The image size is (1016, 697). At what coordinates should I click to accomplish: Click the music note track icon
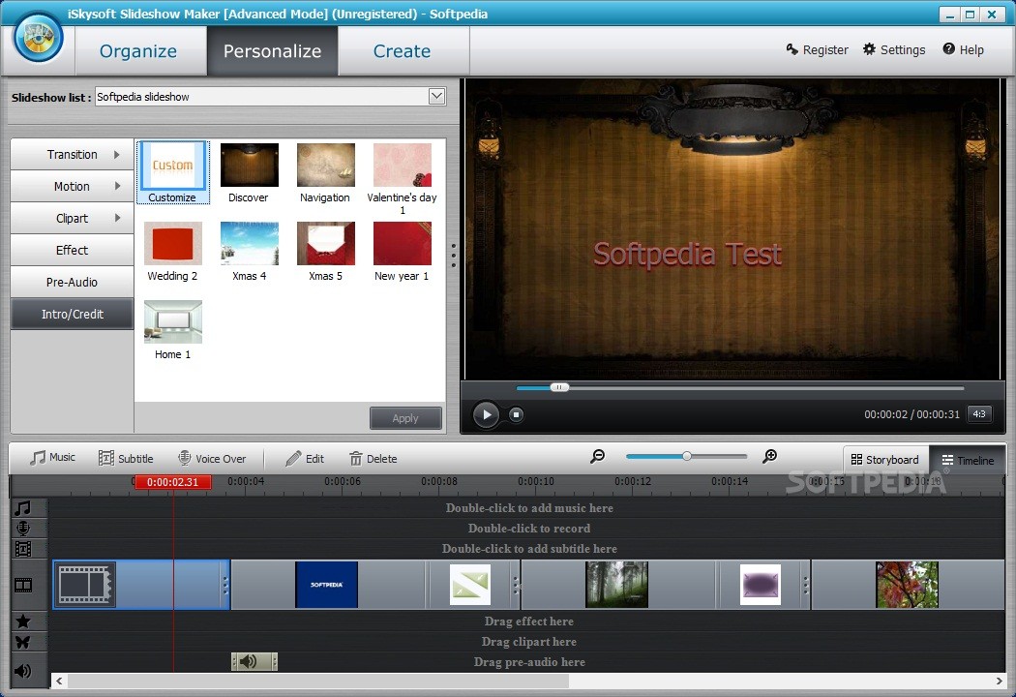pos(23,507)
